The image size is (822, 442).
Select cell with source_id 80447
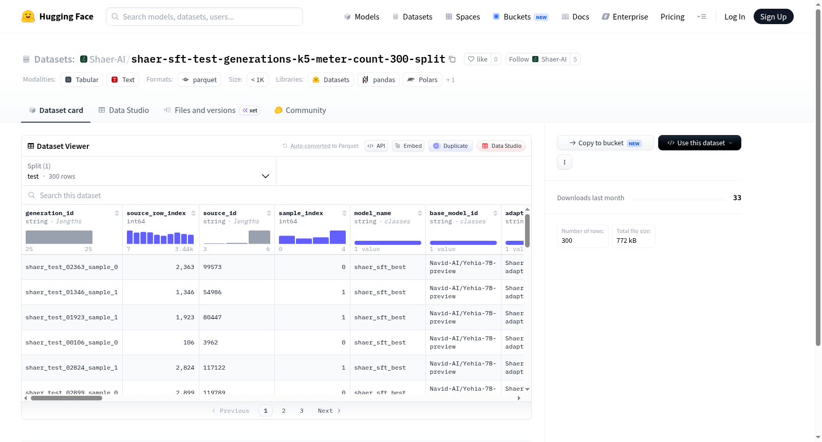236,317
